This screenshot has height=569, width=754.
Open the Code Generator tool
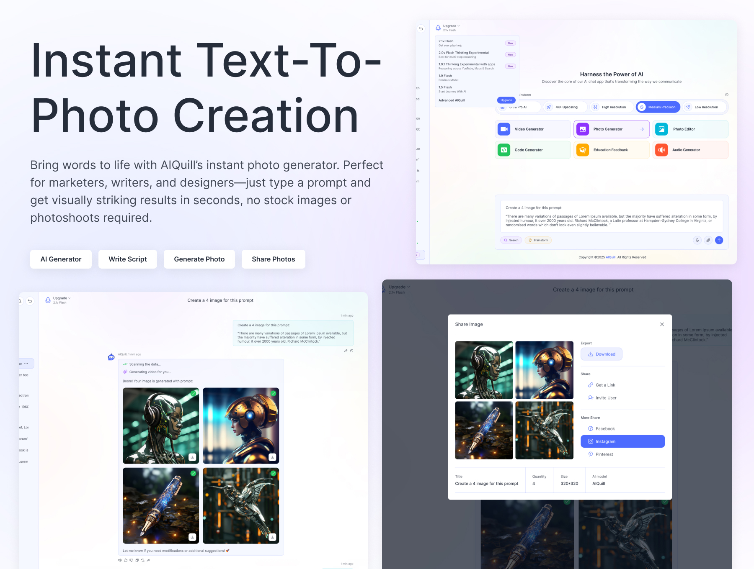pyautogui.click(x=532, y=150)
